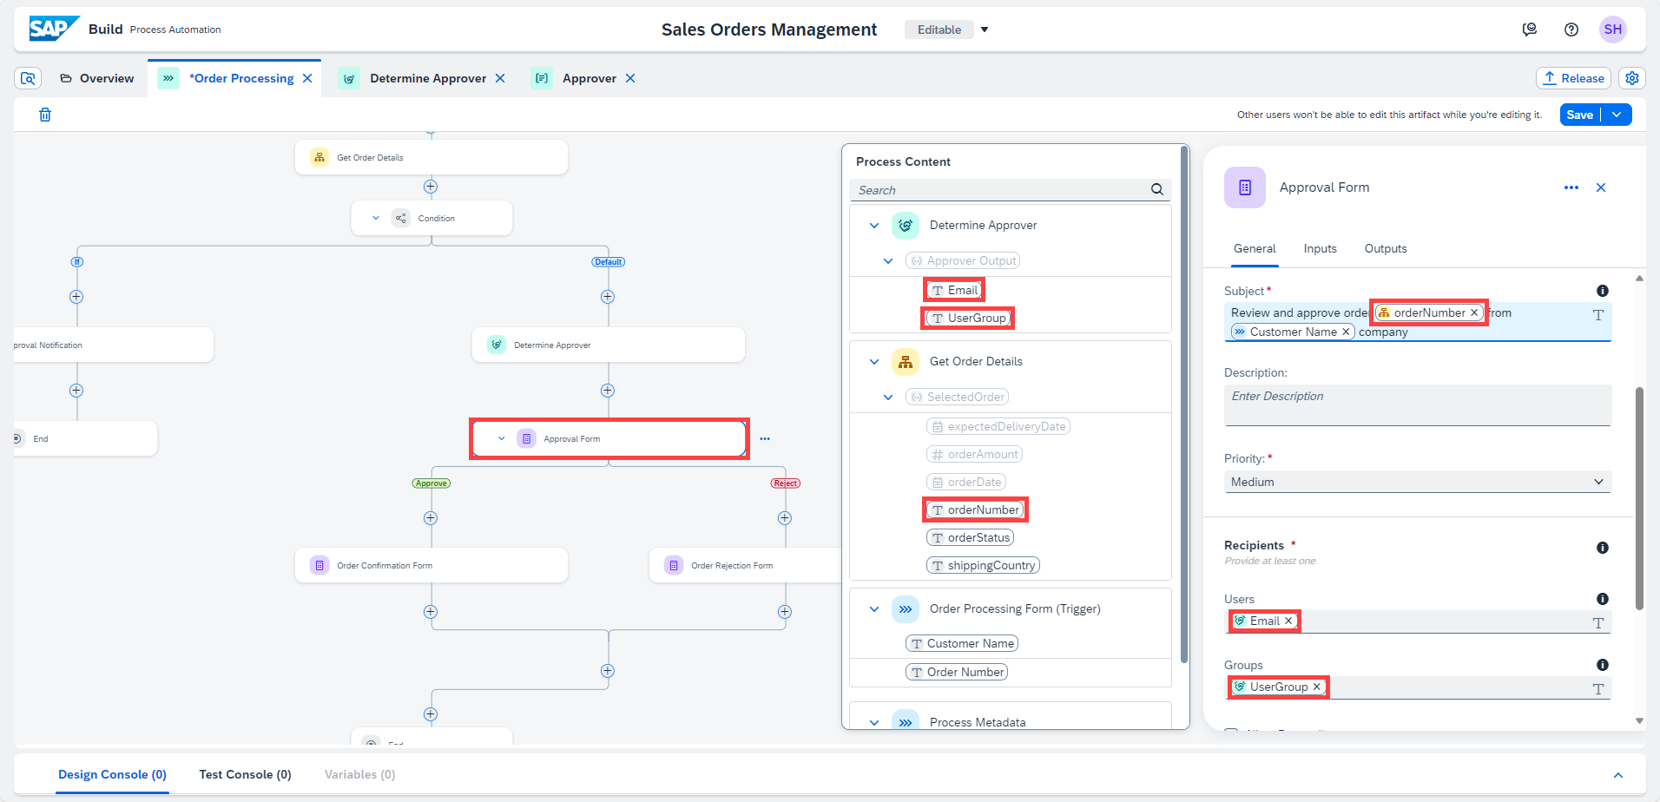This screenshot has height=802, width=1660.
Task: Open the Inputs tab
Action: click(x=1320, y=248)
